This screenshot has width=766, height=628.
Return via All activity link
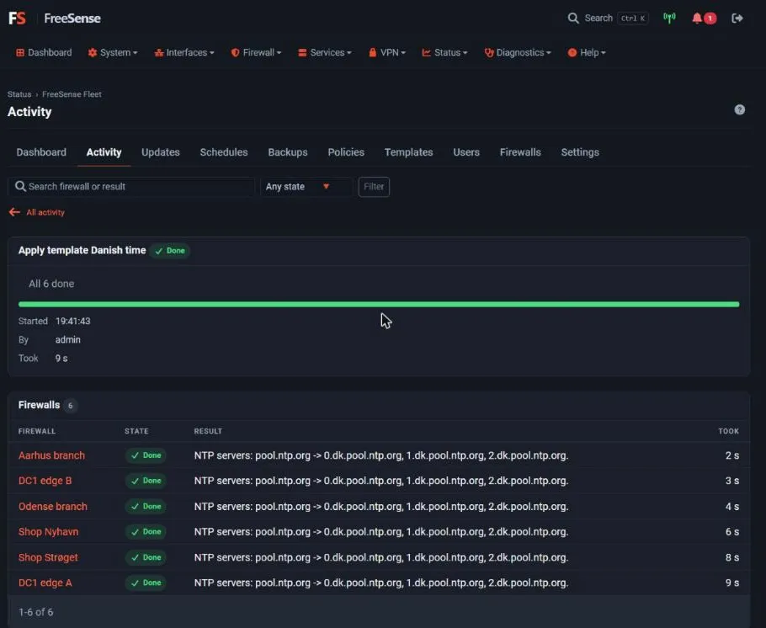click(x=45, y=212)
